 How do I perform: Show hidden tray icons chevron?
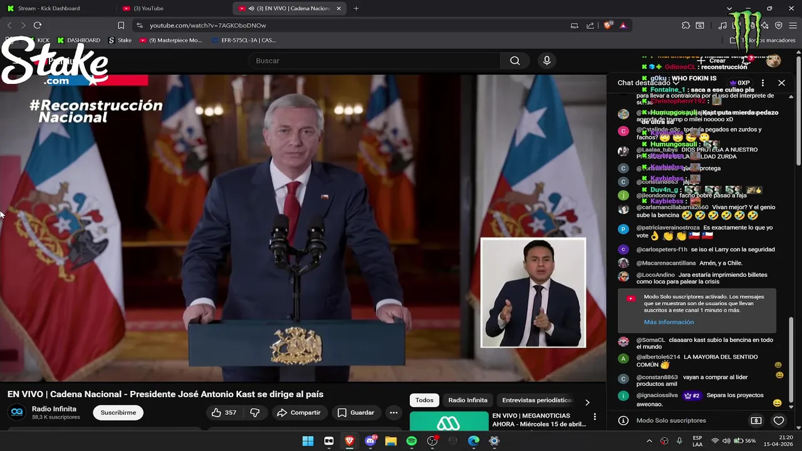tap(649, 441)
